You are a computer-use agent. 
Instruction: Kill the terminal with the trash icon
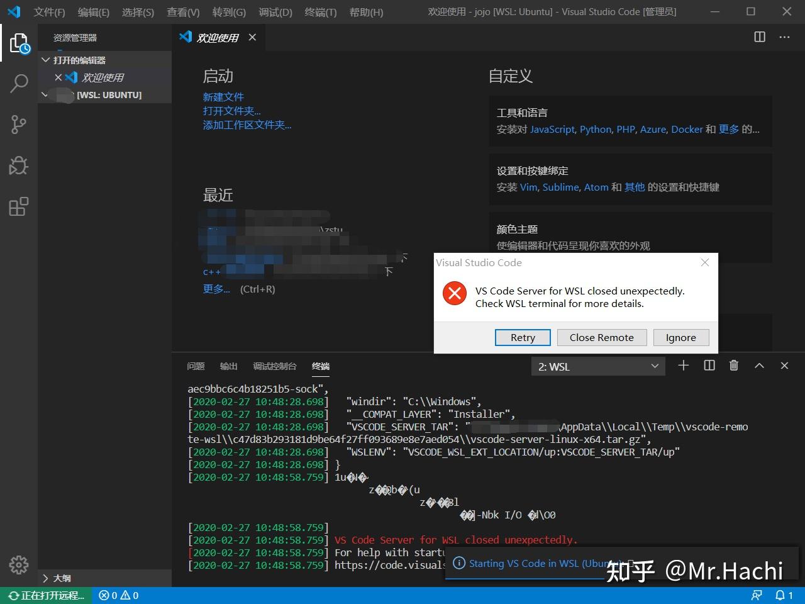coord(733,366)
